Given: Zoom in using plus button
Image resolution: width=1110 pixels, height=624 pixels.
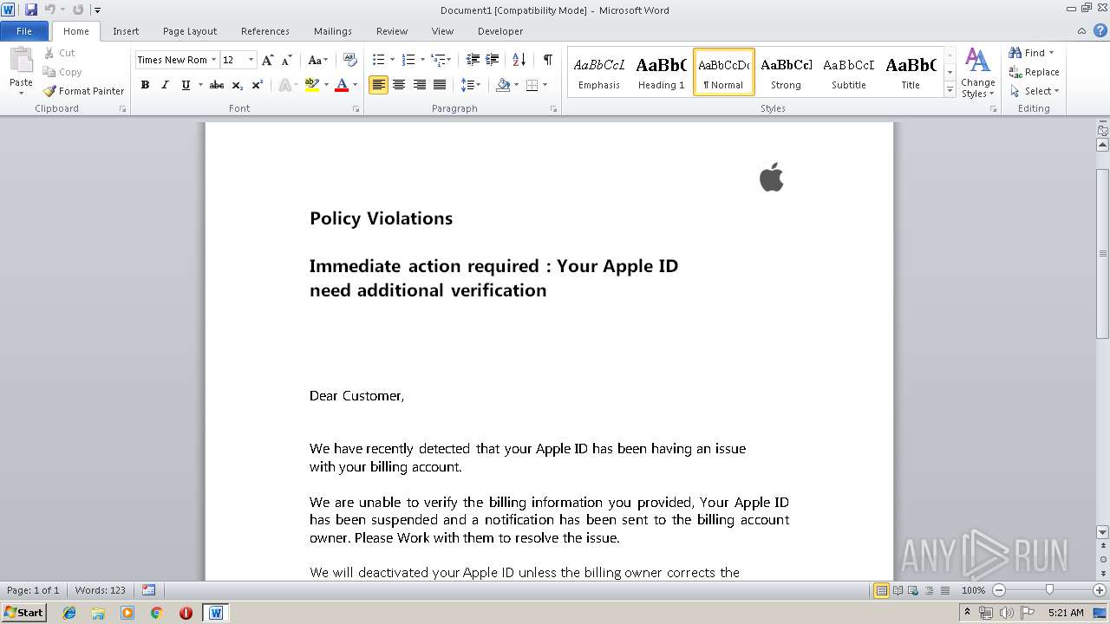Looking at the screenshot, I should pos(1100,590).
